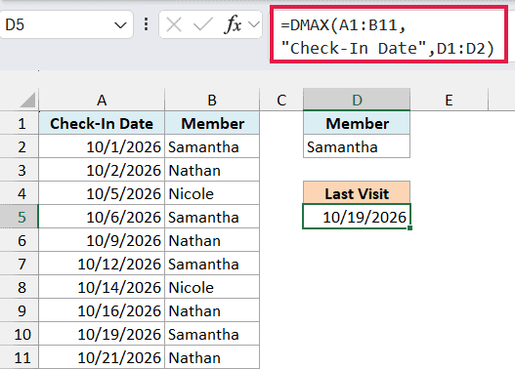Click Samantha in row 7

(212, 264)
